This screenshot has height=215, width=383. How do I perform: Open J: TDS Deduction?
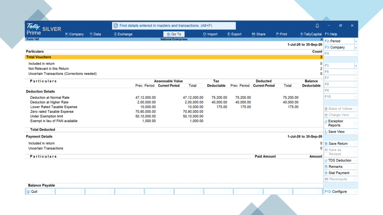339,161
